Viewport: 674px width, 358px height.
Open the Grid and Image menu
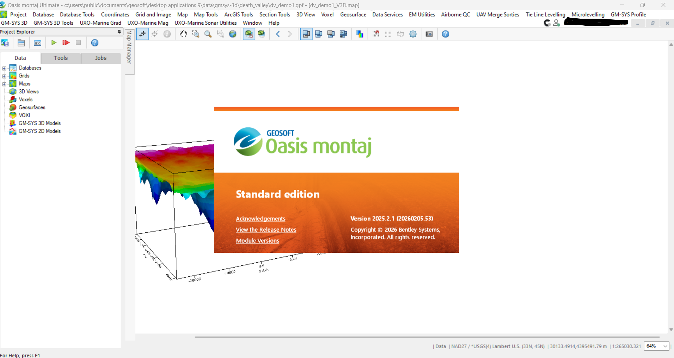[x=153, y=14]
